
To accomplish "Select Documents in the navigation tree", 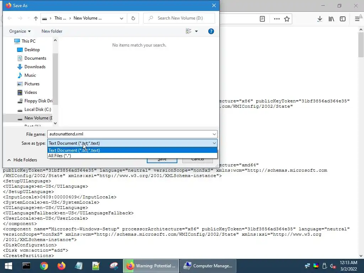I will click(32, 58).
